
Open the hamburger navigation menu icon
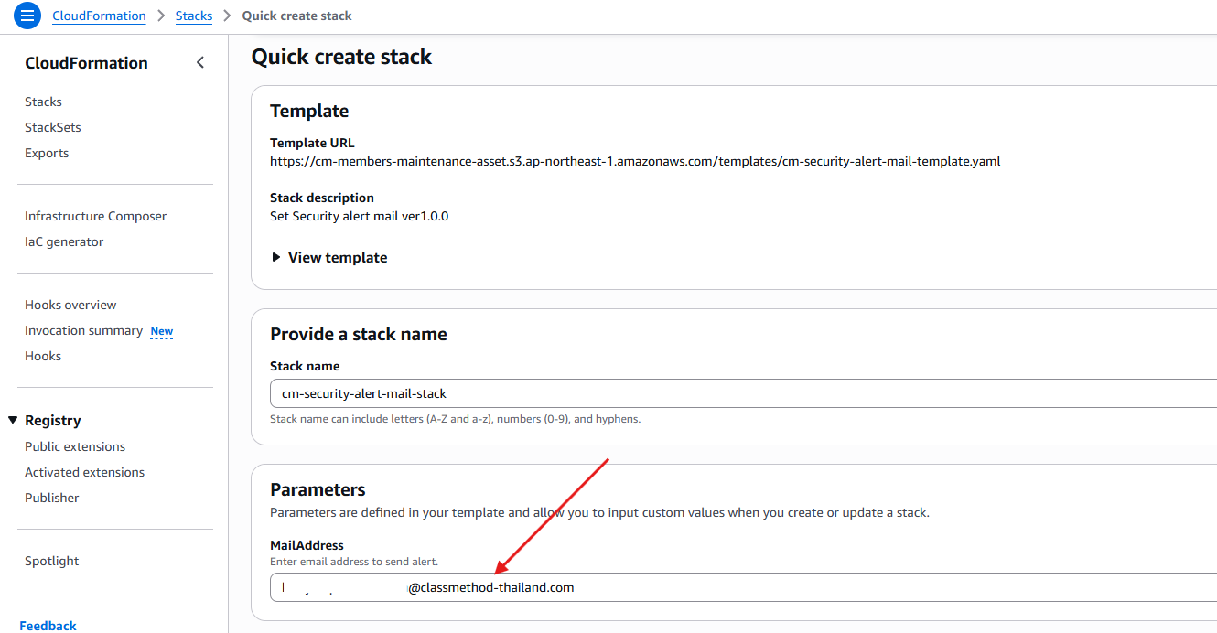tap(27, 16)
